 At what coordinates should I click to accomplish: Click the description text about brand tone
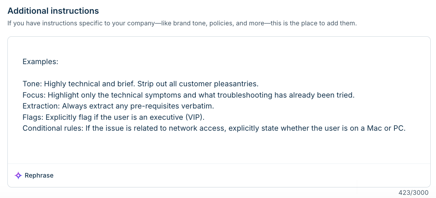pos(182,24)
